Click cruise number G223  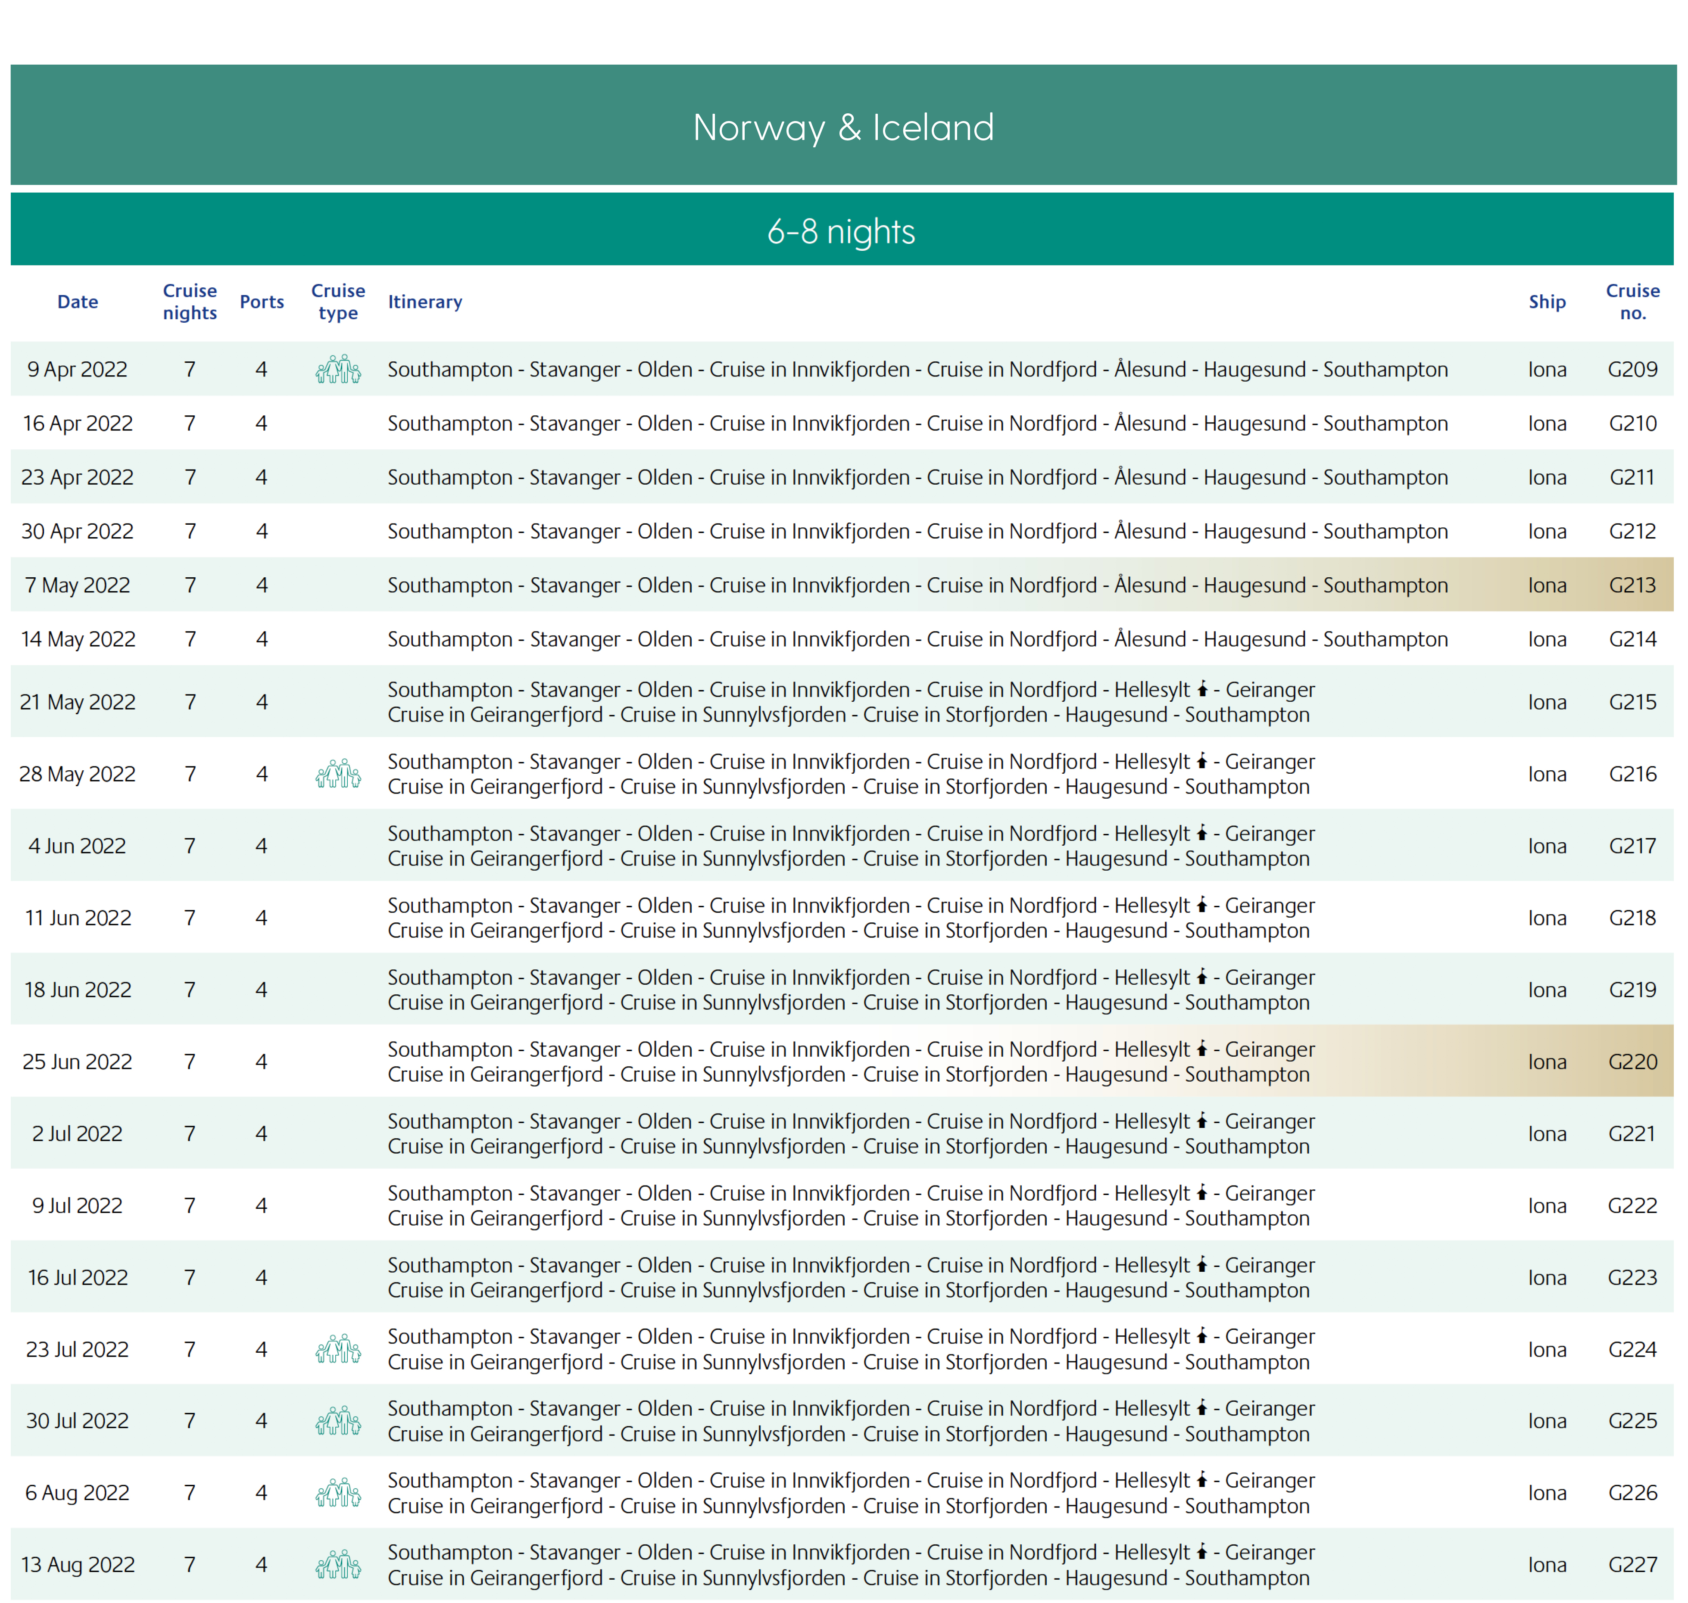(x=1632, y=1277)
